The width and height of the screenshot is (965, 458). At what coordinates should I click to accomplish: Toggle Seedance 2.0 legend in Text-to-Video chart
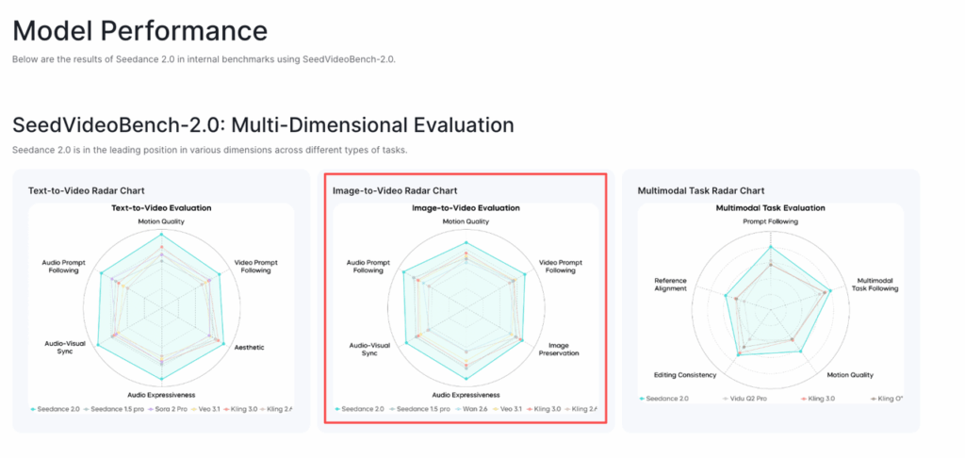54,408
